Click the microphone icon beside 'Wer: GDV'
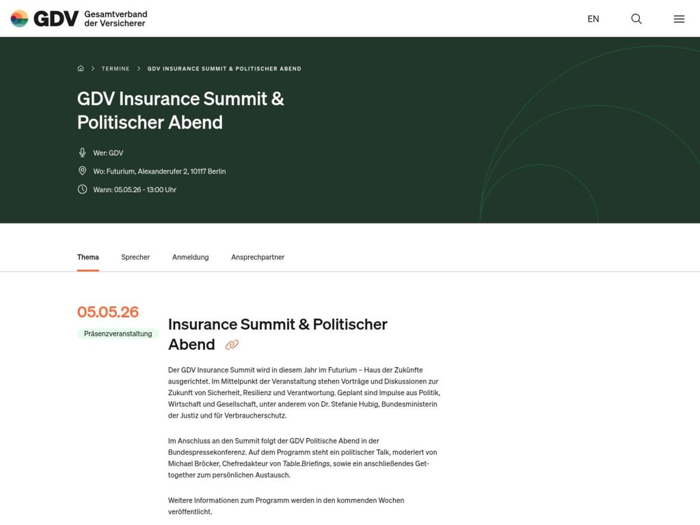This screenshot has width=700, height=525. pos(82,152)
